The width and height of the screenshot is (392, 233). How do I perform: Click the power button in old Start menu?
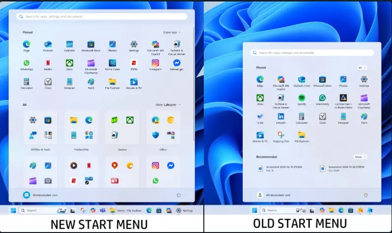365,195
